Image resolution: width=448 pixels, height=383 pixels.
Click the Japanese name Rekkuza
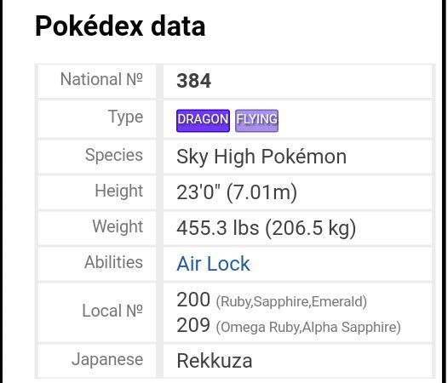(215, 361)
